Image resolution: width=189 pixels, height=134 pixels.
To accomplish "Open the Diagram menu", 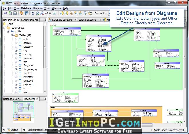I will (38, 8).
